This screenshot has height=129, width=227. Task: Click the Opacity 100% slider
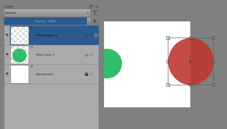coord(46,21)
